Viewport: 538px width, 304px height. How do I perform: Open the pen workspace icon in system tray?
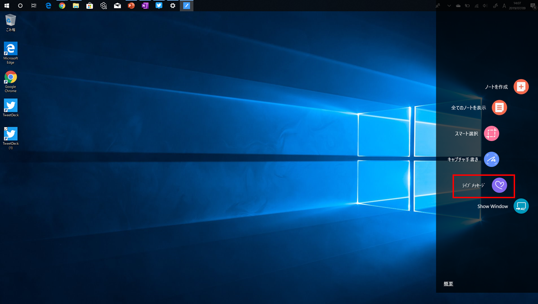(x=495, y=5)
